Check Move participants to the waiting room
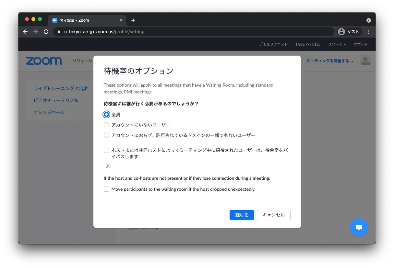The image size is (394, 268). tap(106, 189)
